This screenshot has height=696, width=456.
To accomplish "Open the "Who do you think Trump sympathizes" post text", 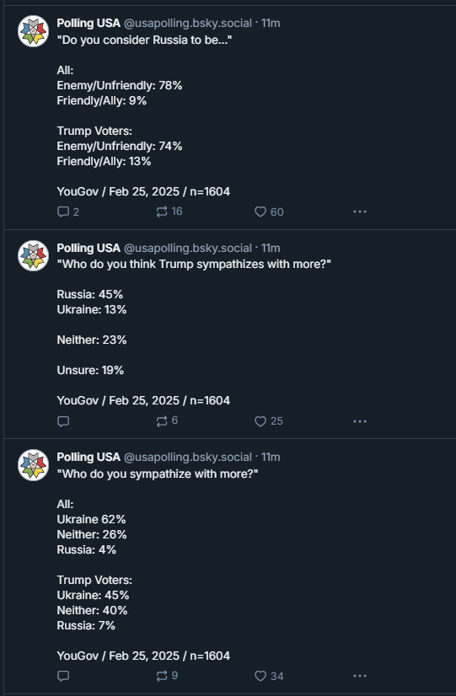I will (194, 265).
